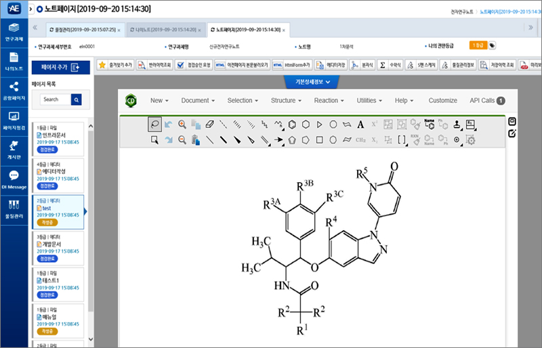Select the benzene ring tool
542x348 pixels.
point(291,124)
